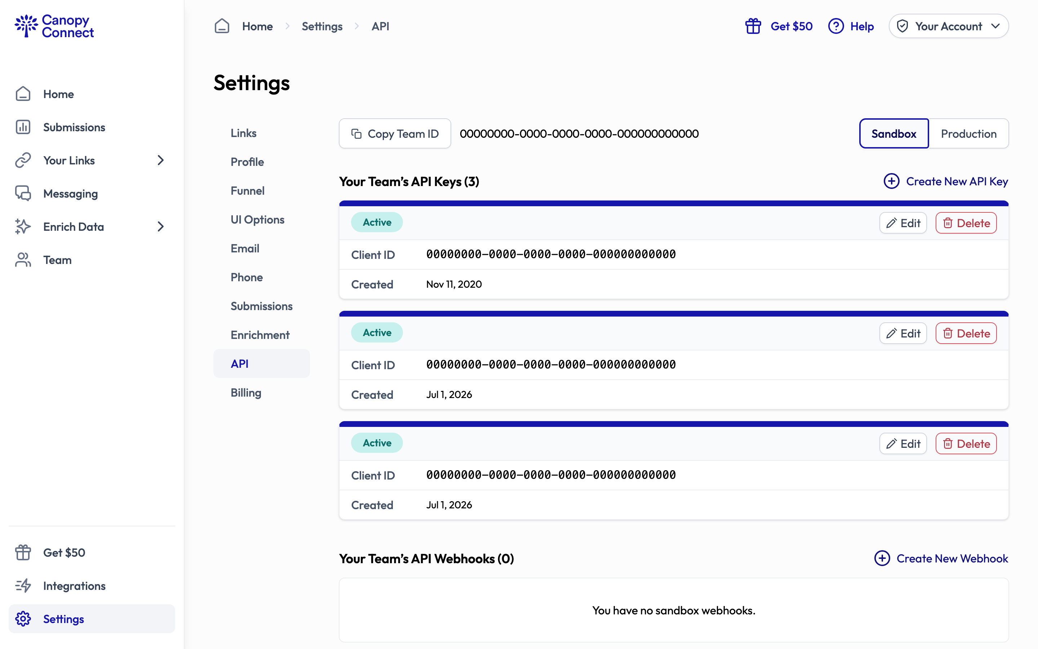Open the Help link text
Image resolution: width=1038 pixels, height=649 pixels.
pyautogui.click(x=862, y=26)
